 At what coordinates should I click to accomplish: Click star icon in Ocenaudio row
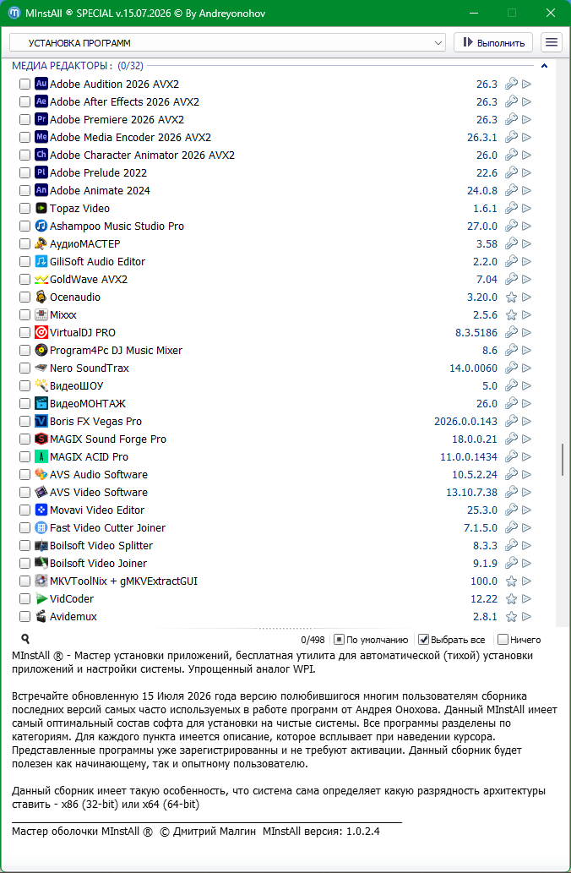click(511, 297)
